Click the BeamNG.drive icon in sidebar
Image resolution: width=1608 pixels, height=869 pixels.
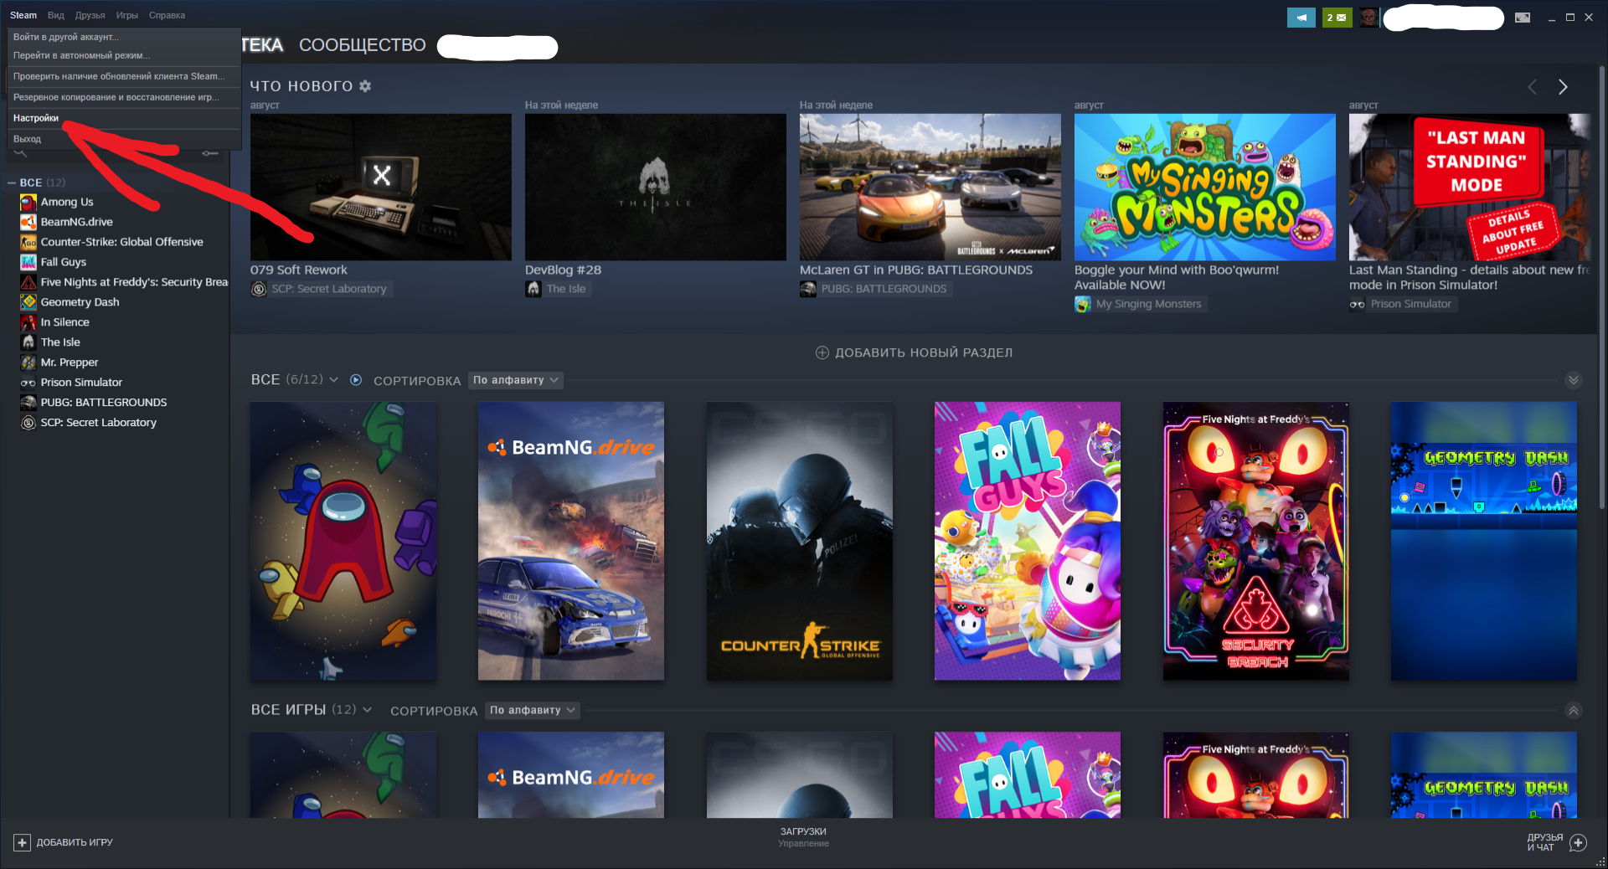(28, 222)
